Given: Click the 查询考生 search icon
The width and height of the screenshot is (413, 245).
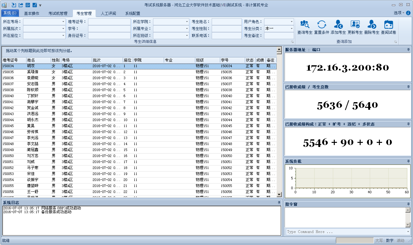Looking at the screenshot, I should (305, 24).
